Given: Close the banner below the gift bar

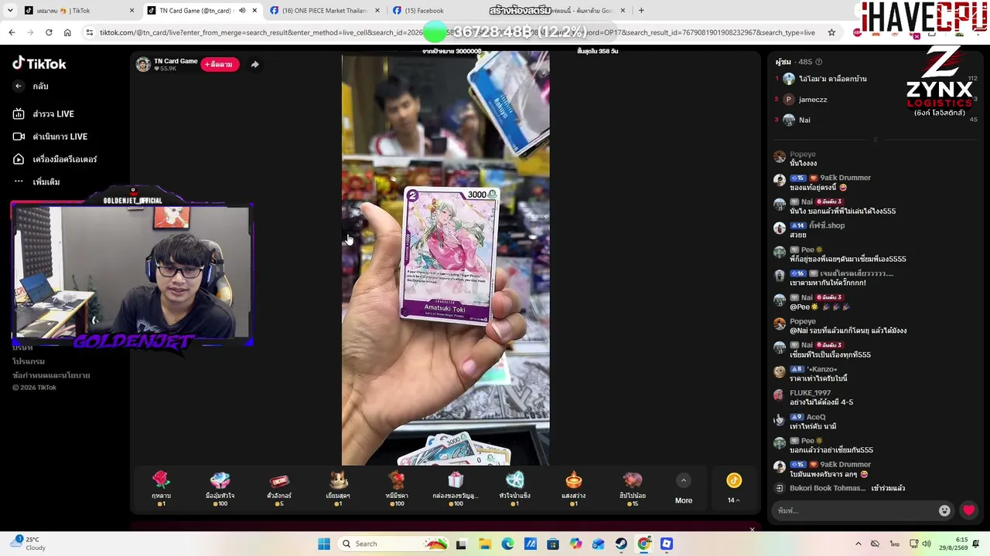Looking at the screenshot, I should (752, 529).
